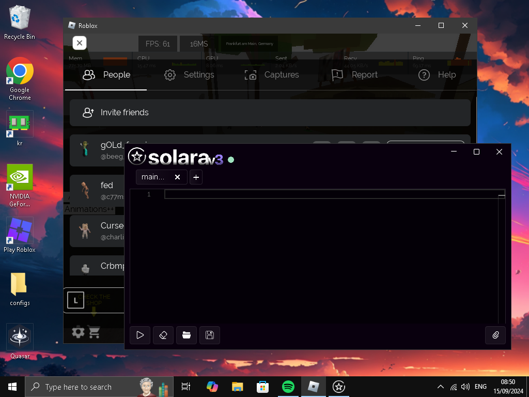Switch to Roblox via its taskbar icon
Image resolution: width=529 pixels, height=397 pixels.
point(314,387)
